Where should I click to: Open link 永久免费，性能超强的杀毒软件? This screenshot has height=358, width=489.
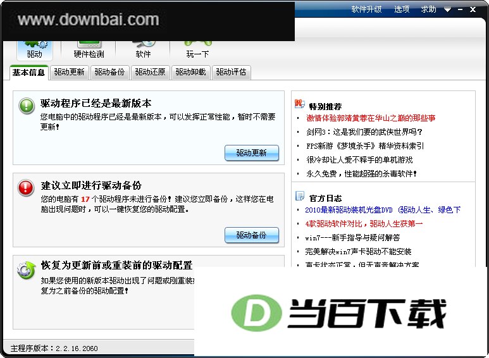pos(361,174)
